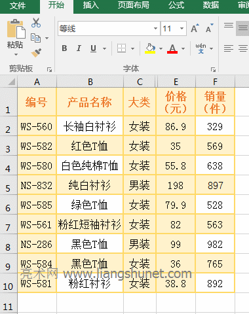The image size is (249, 314).
Task: Select column A header
Action: (x=37, y=82)
